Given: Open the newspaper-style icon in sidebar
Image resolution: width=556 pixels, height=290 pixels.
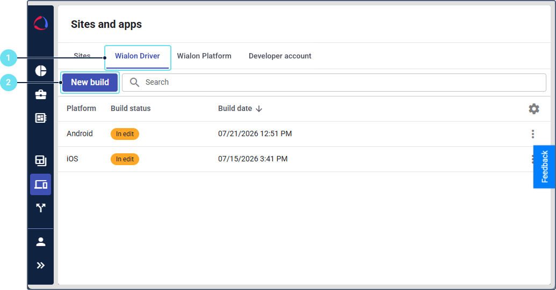Looking at the screenshot, I should [41, 118].
